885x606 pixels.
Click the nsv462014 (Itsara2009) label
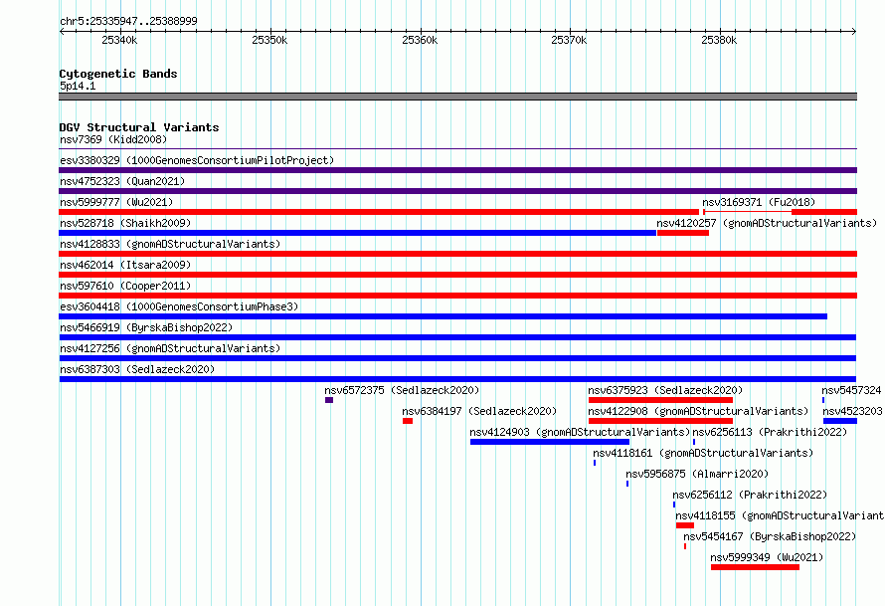pyautogui.click(x=125, y=265)
